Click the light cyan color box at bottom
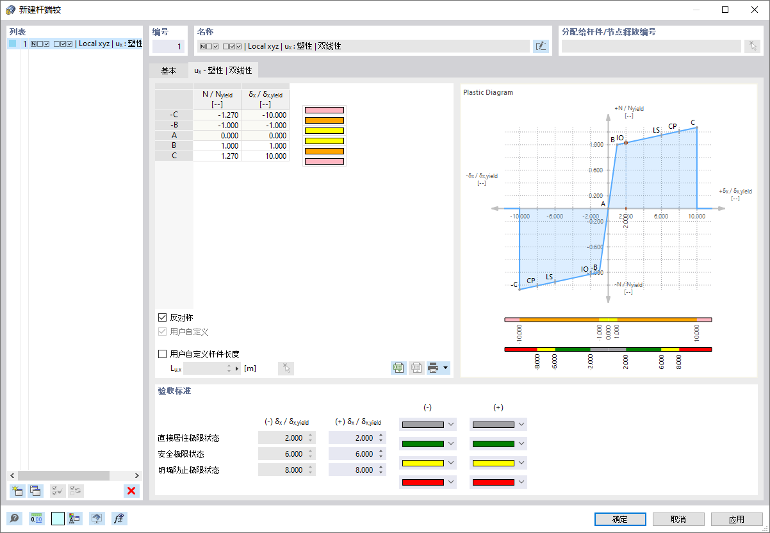 (x=58, y=518)
